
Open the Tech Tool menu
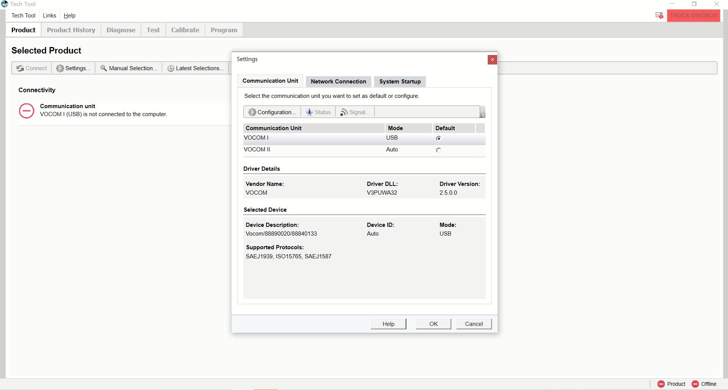click(x=23, y=16)
